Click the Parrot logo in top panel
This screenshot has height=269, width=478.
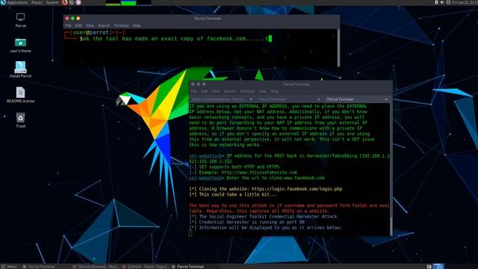[3, 2]
